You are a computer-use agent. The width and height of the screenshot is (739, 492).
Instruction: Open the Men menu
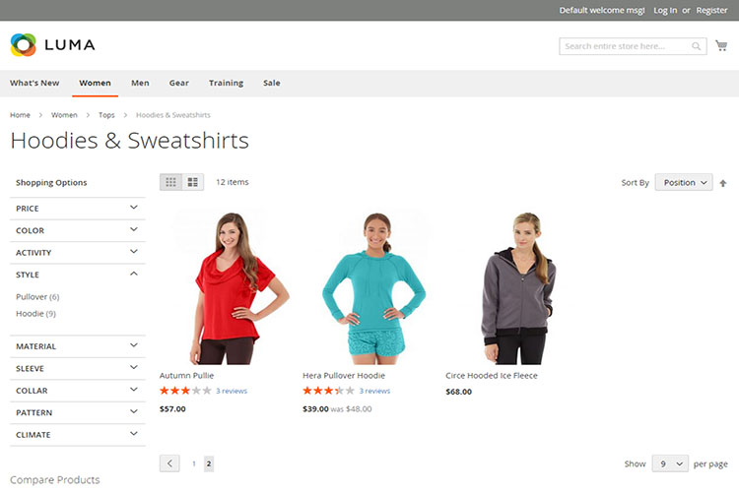click(x=140, y=83)
